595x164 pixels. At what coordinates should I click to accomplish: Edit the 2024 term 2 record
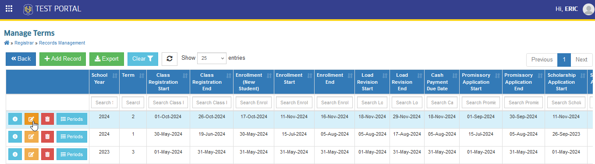(x=31, y=119)
